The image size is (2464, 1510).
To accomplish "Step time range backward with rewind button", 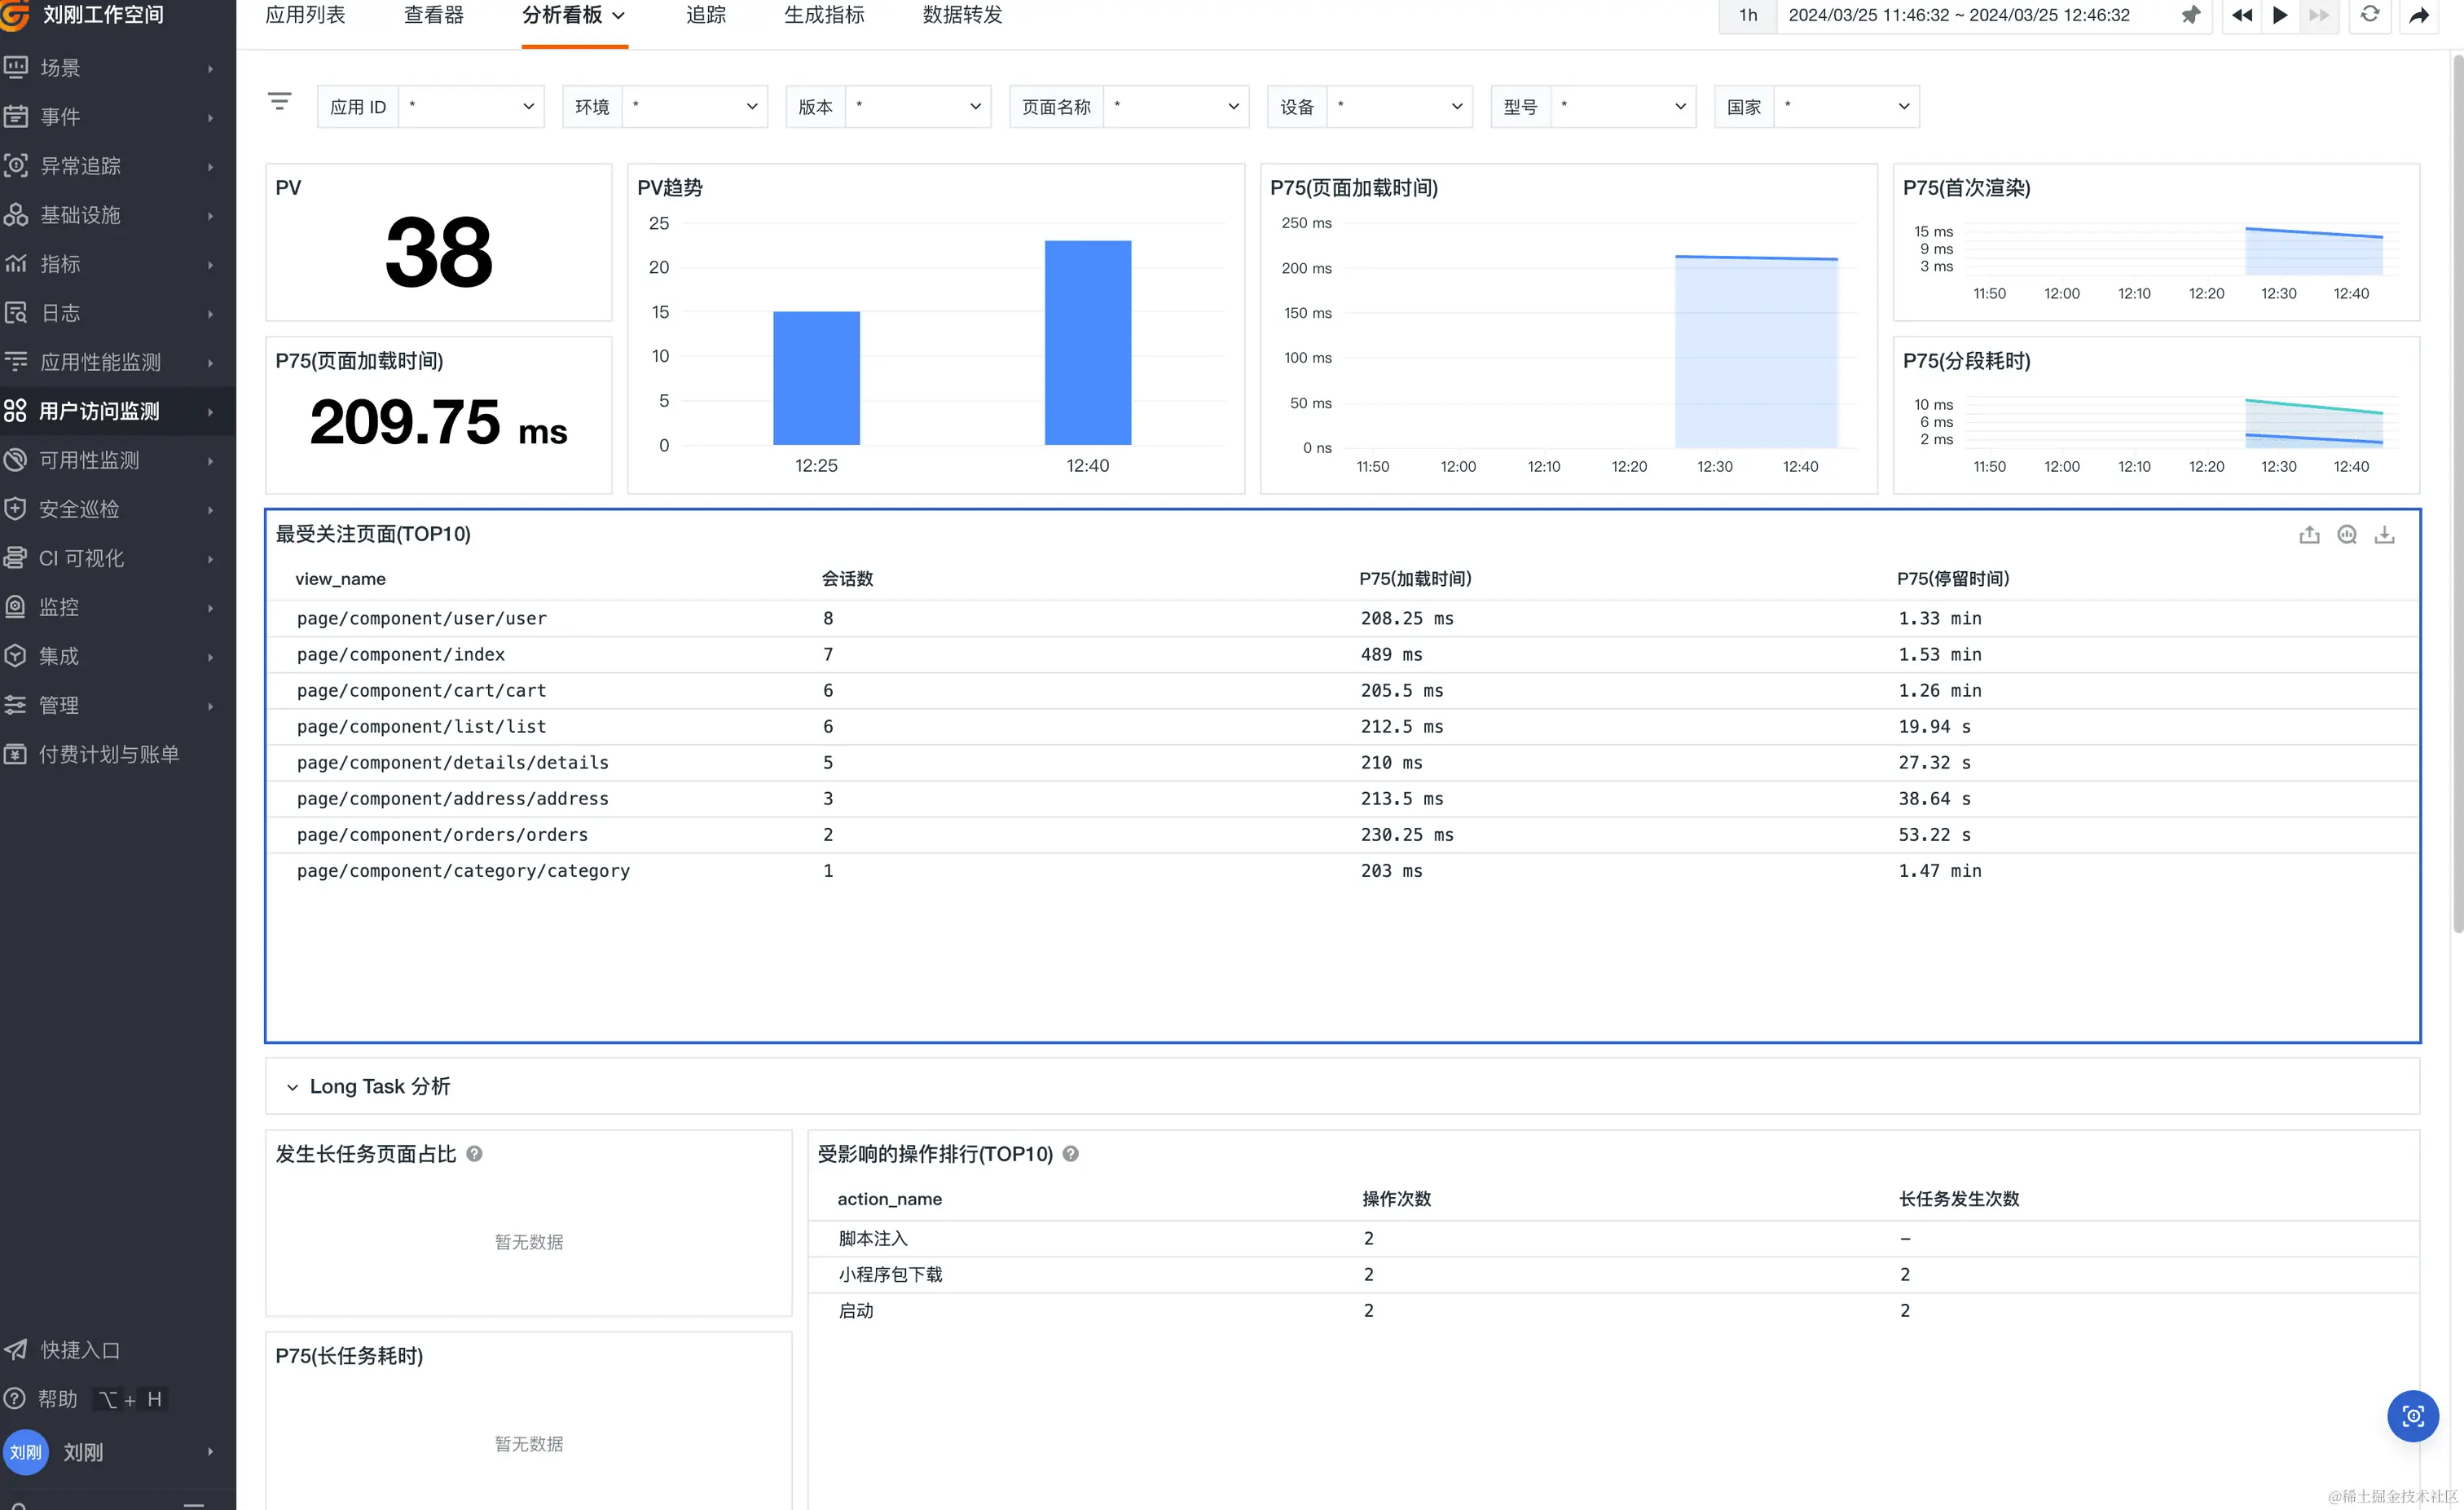I will (2241, 15).
